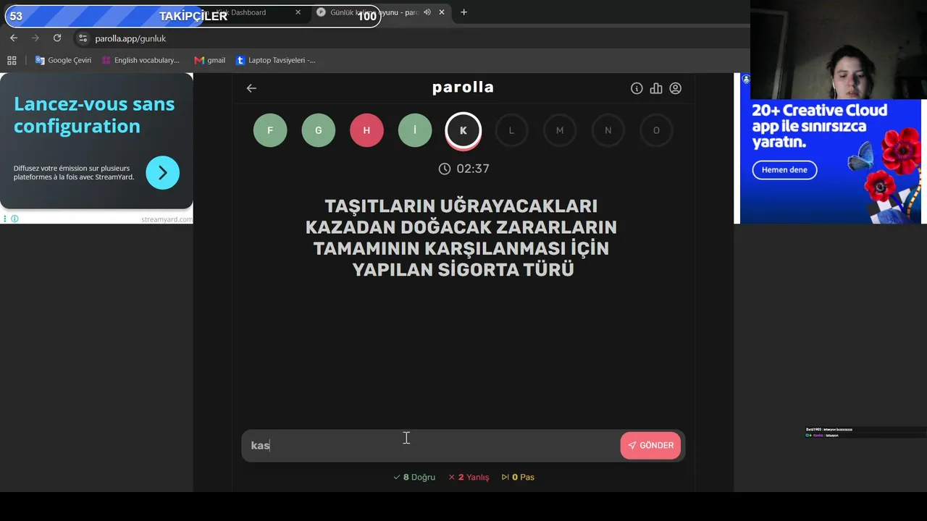Click the '20+ Creative Cloud' ad headline
927x521 pixels.
point(819,126)
